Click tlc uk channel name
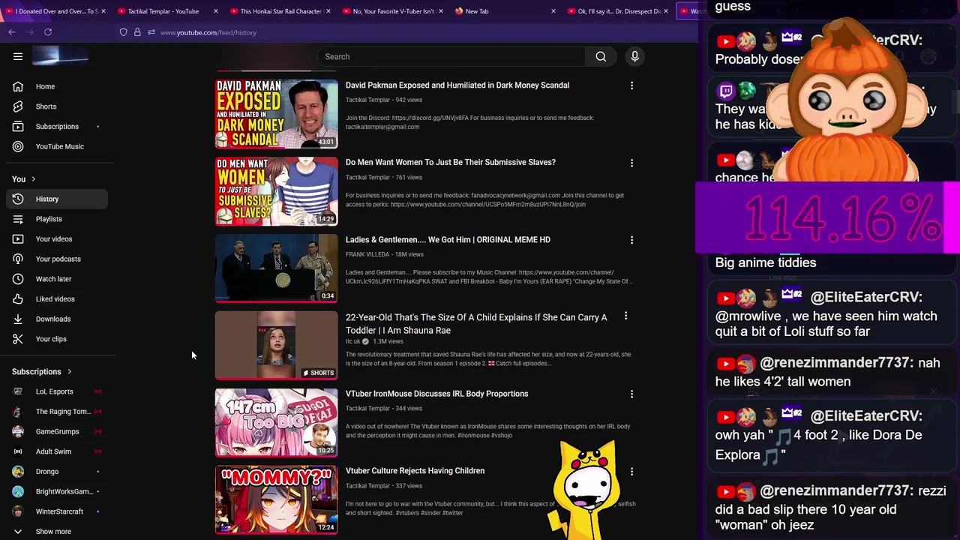Viewport: 960px width, 540px height. coord(352,341)
